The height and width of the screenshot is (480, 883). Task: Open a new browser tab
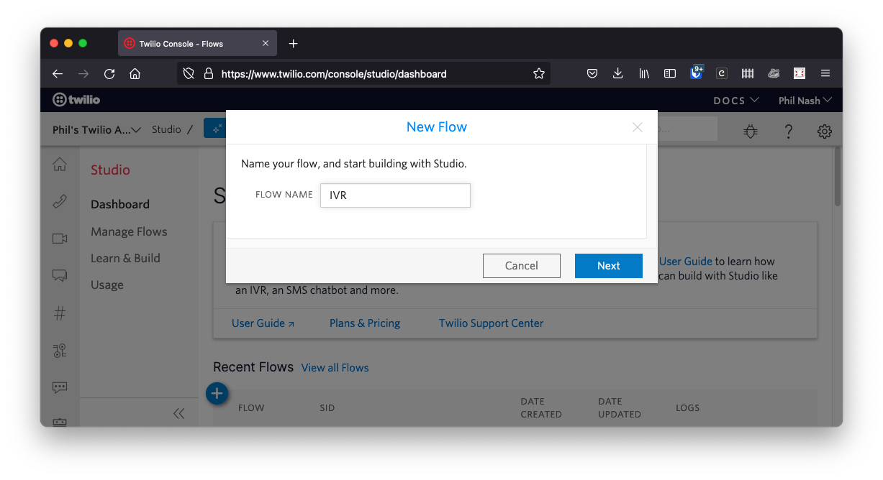pyautogui.click(x=293, y=44)
